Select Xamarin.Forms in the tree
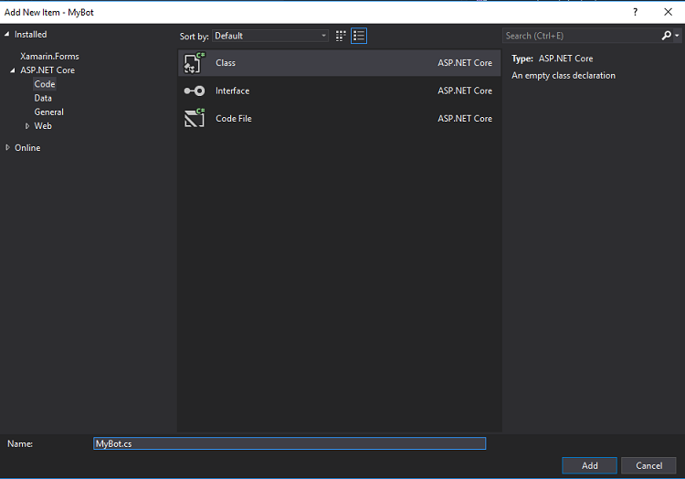The height and width of the screenshot is (479, 685). click(49, 57)
